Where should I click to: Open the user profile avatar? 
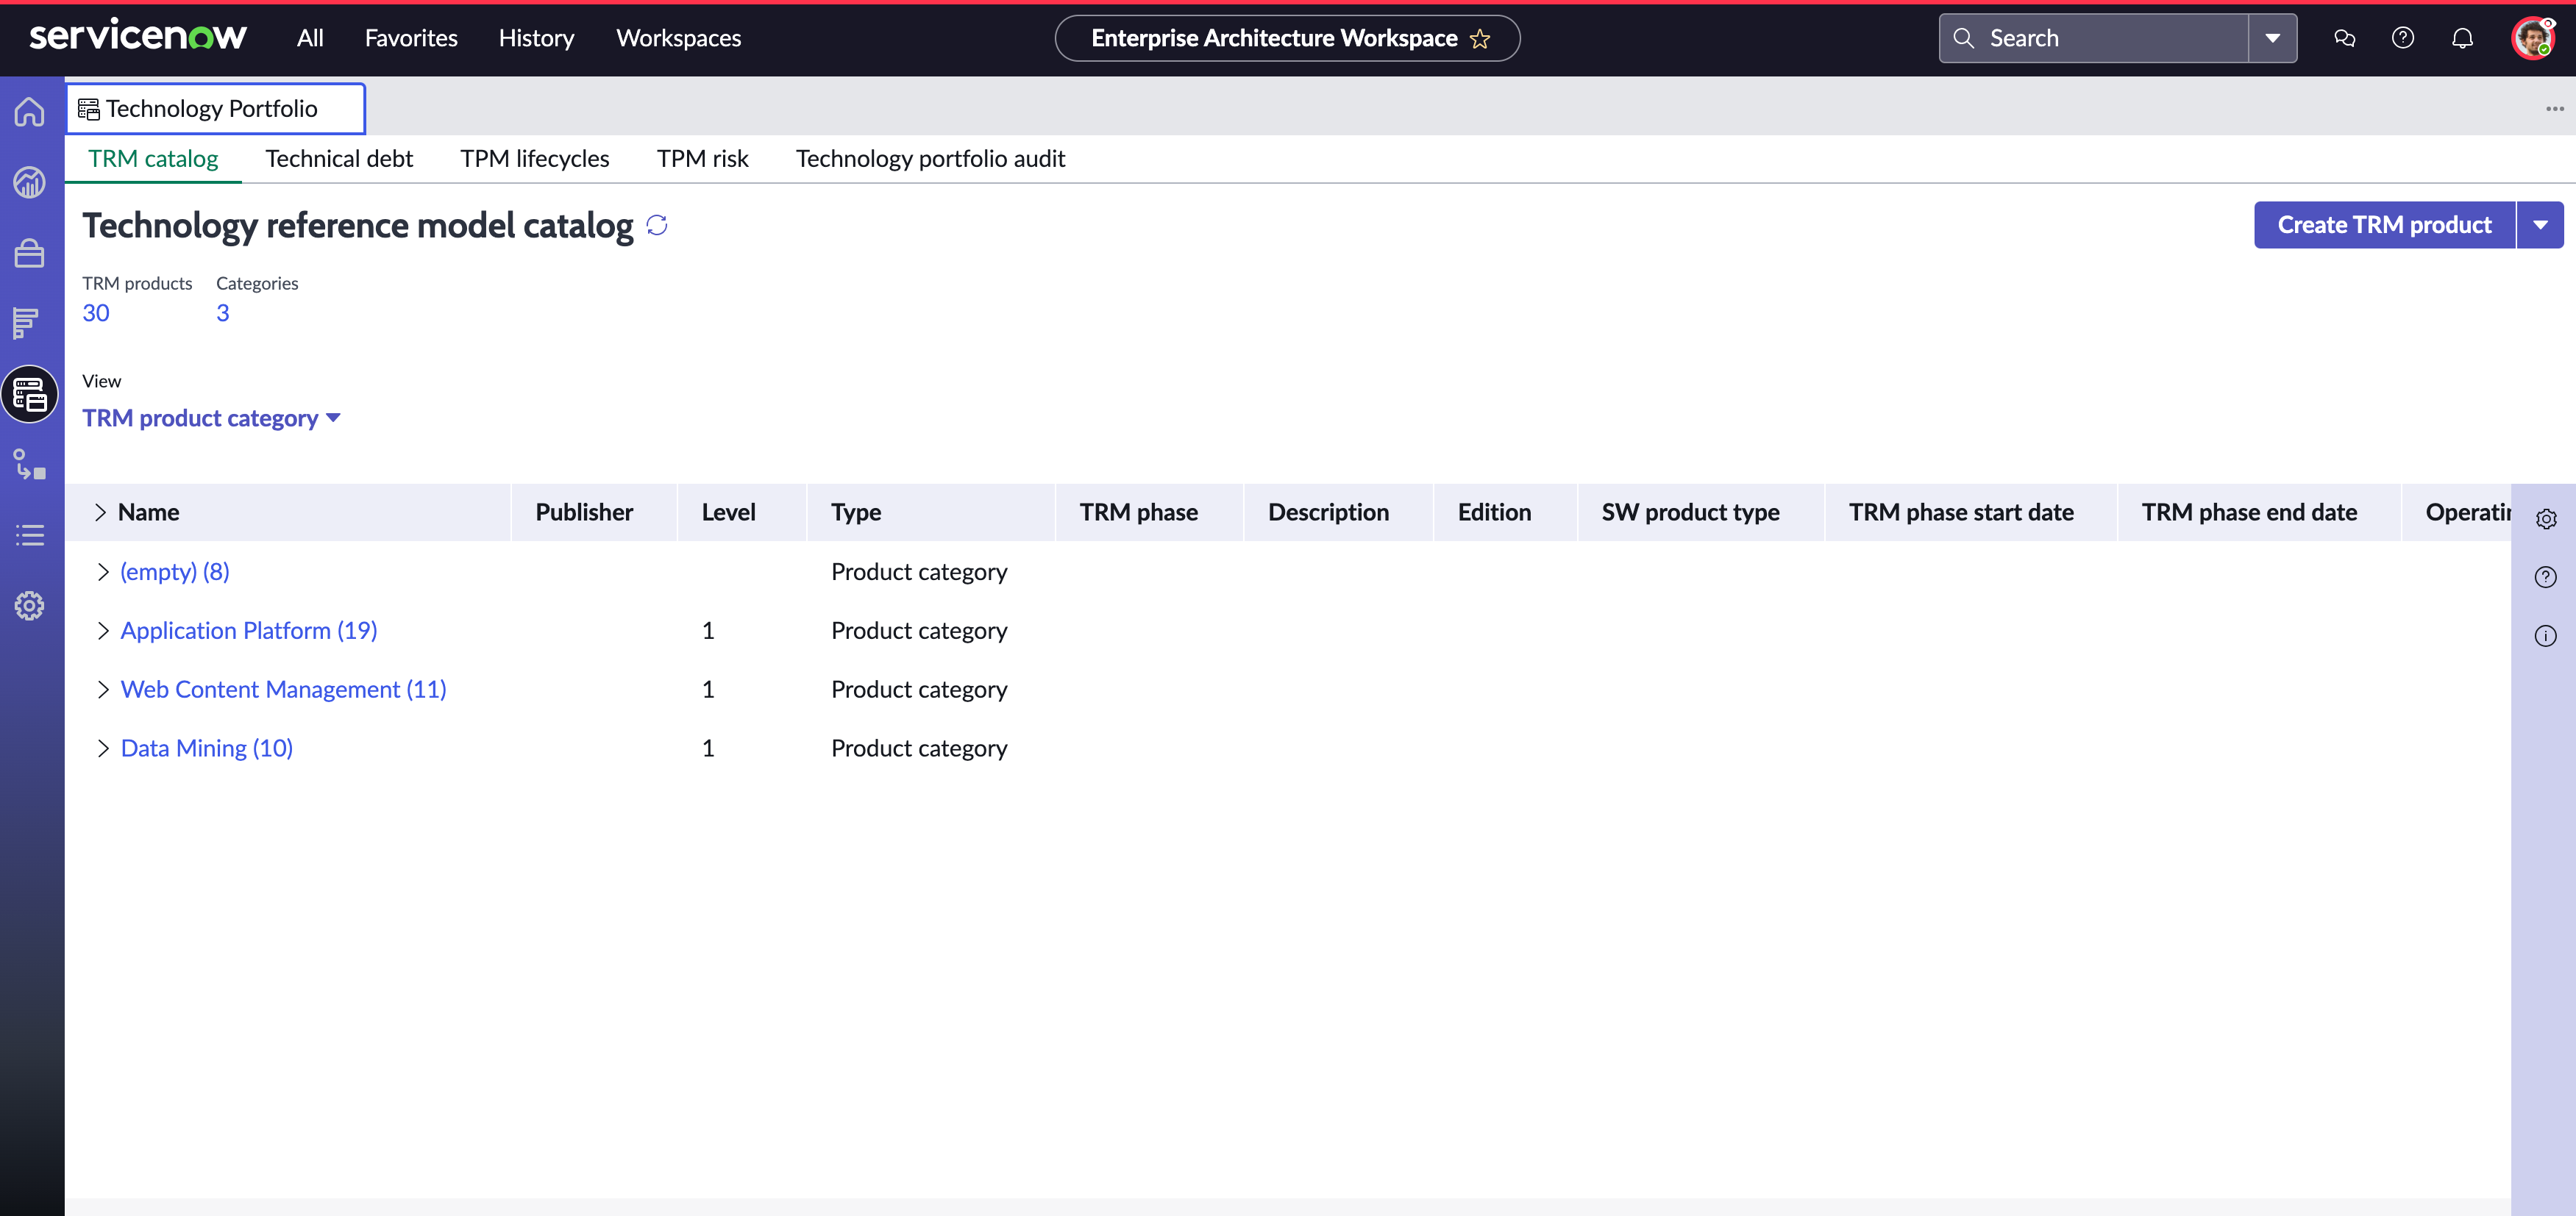2533,38
